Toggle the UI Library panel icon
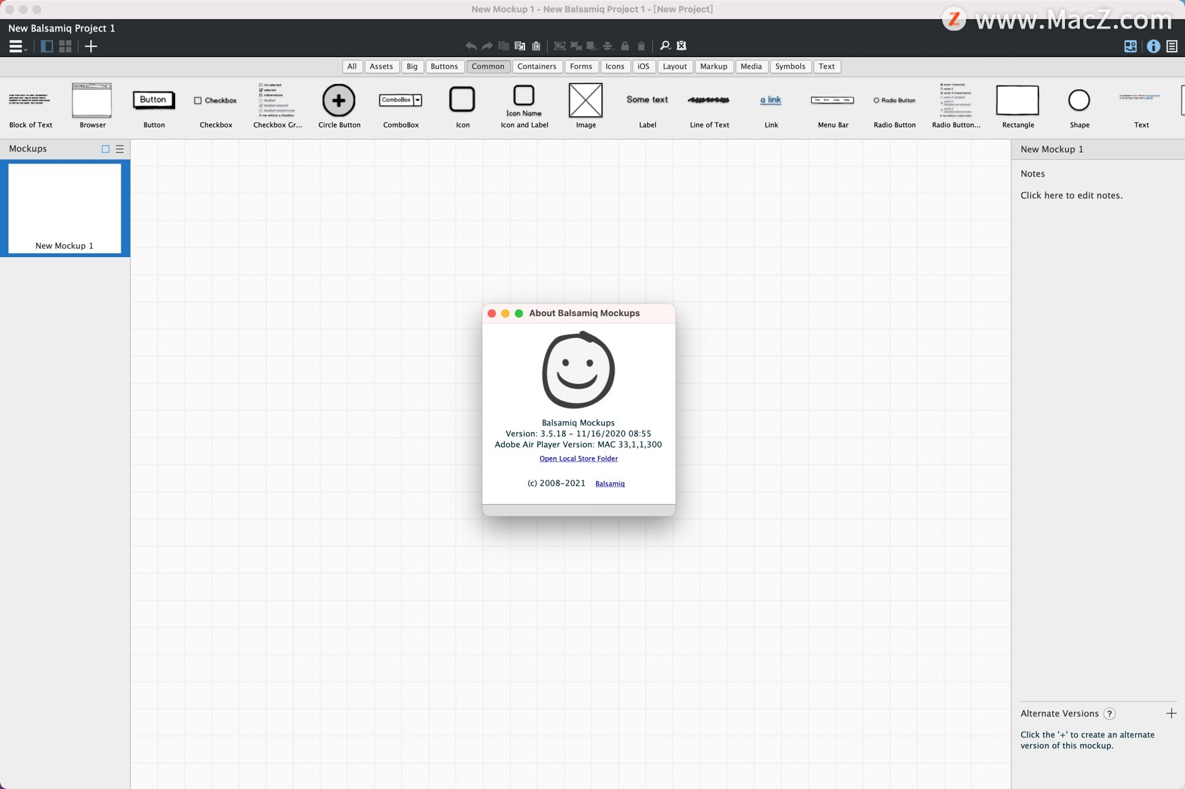 [x=1131, y=46]
